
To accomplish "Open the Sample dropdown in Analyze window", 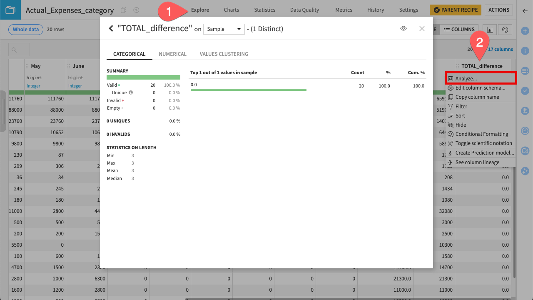I will tap(224, 29).
